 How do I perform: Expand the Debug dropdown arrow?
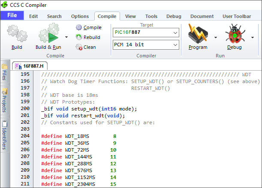pos(253,37)
